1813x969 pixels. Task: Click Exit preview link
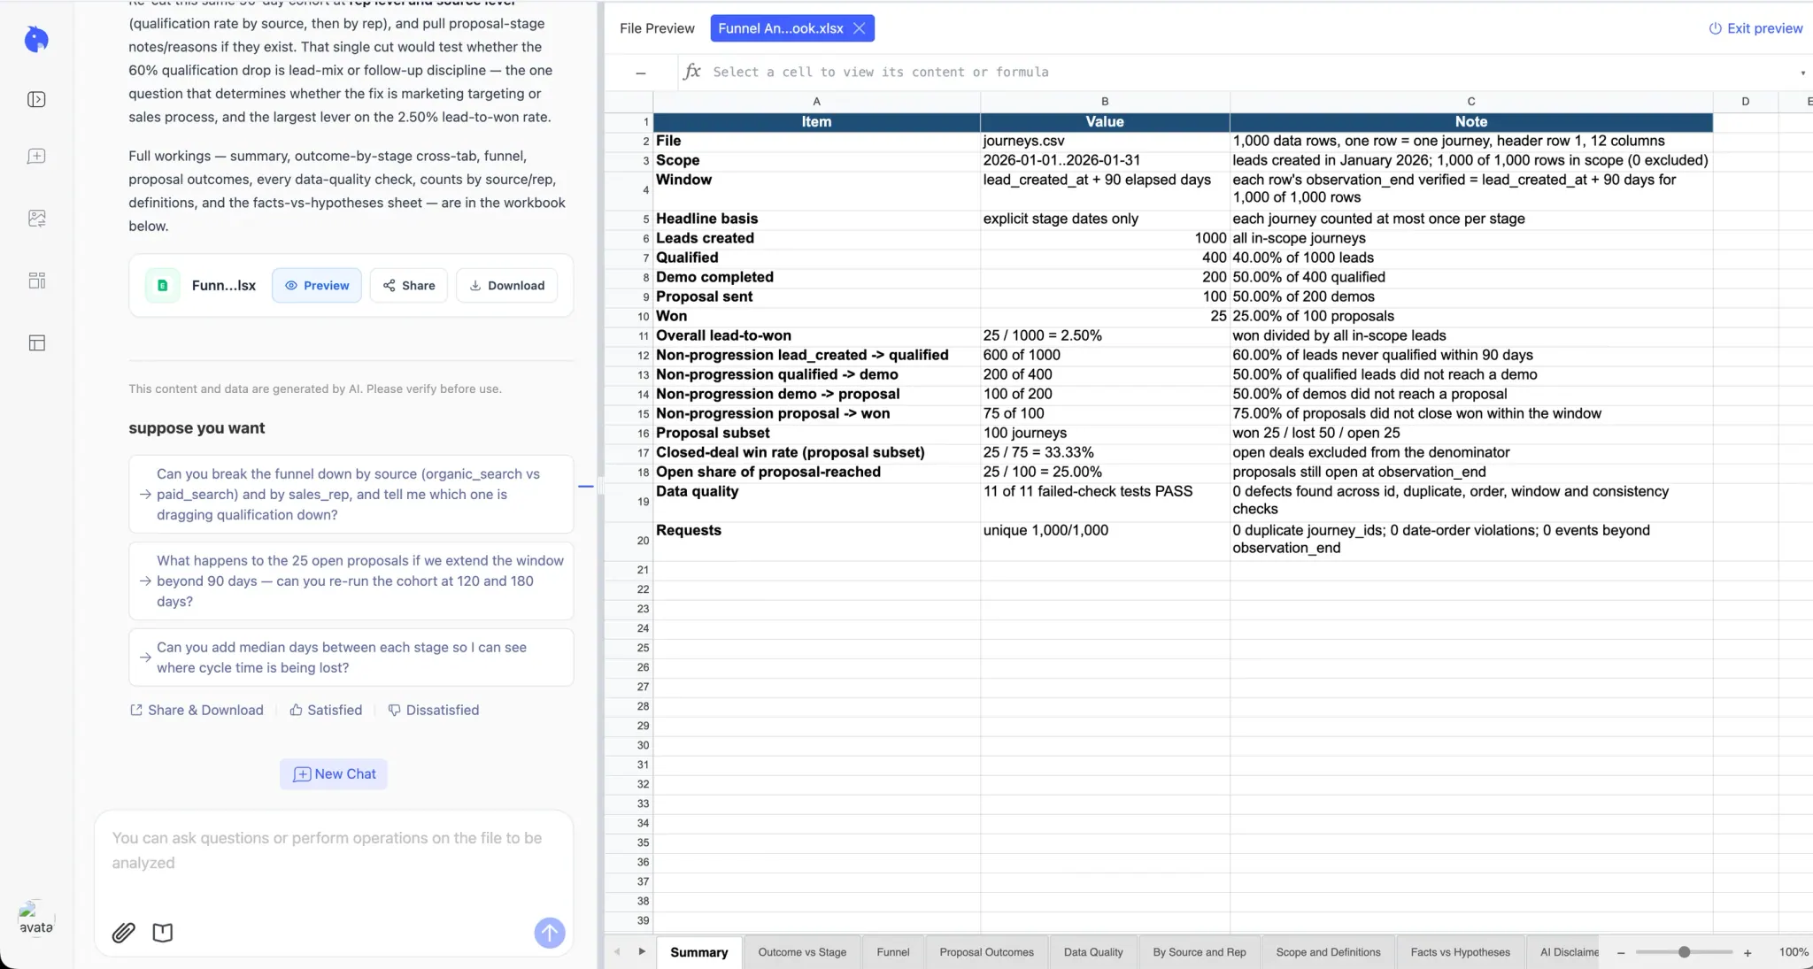[1755, 28]
